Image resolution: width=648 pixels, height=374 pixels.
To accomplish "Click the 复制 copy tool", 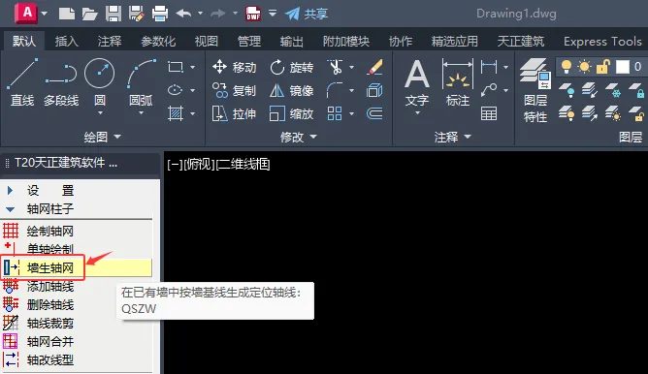I will 234,90.
